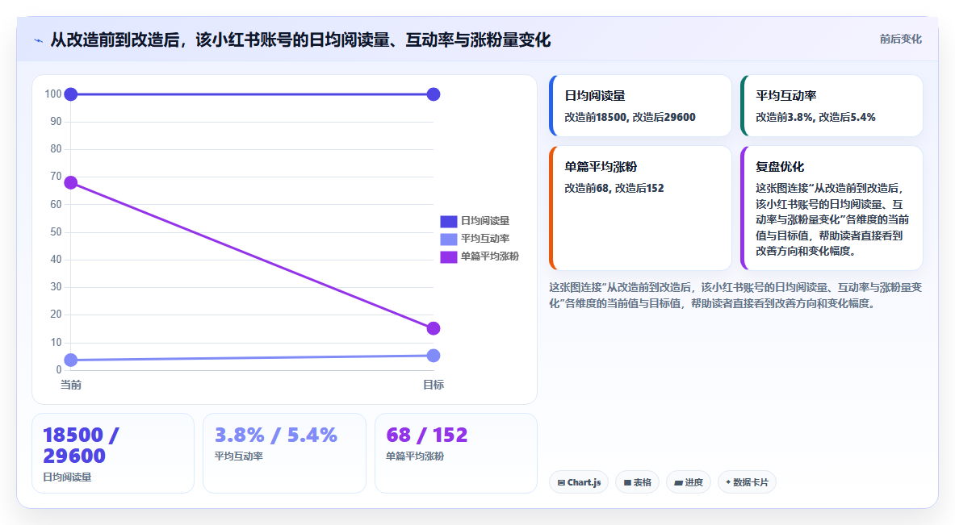Open the 平均互动率 info card
This screenshot has width=955, height=525.
831,106
